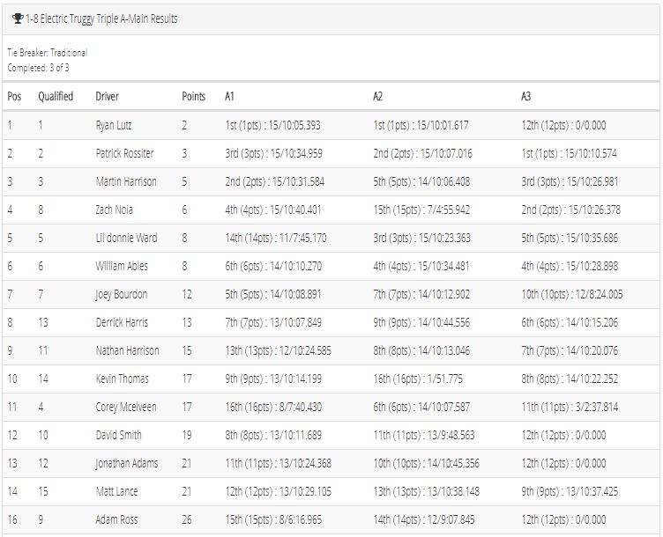Click the Driver column header

(x=107, y=96)
